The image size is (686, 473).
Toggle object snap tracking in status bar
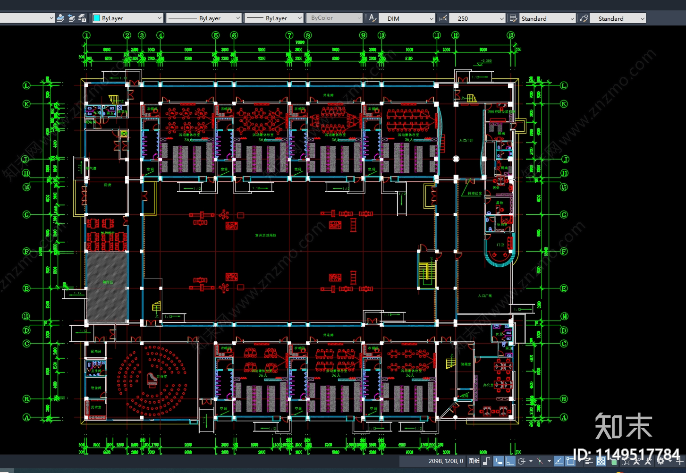(x=559, y=461)
